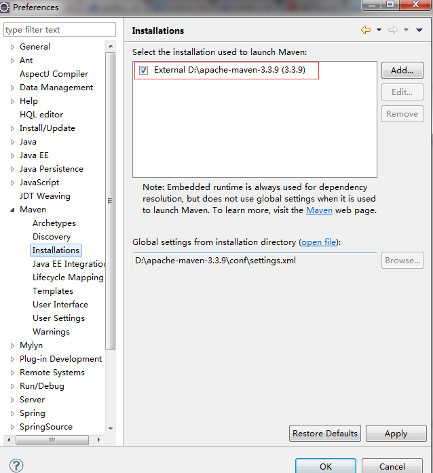Image resolution: width=433 pixels, height=473 pixels.
Task: Expand the Plug-in Development node arrow
Action: pyautogui.click(x=12, y=359)
